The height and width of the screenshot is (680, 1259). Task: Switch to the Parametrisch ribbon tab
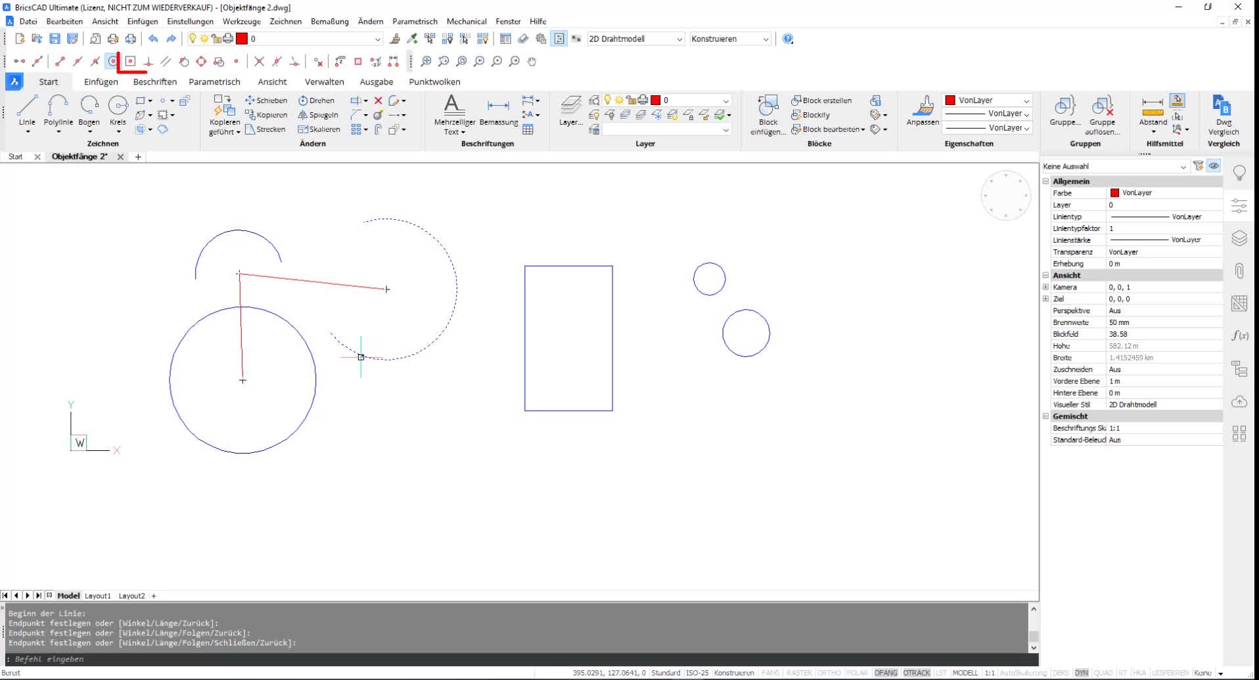pos(214,81)
